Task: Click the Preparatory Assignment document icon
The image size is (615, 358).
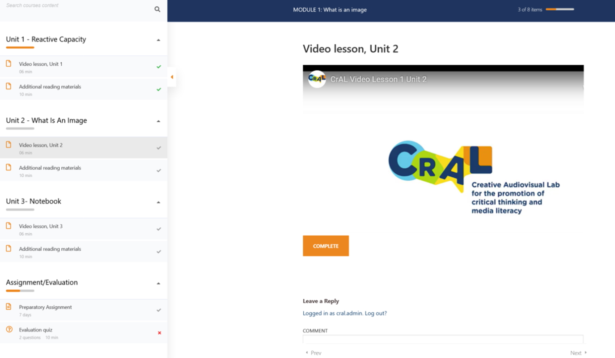Action: tap(9, 307)
